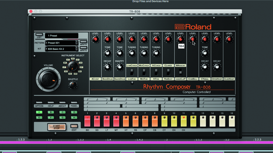This screenshot has width=273, height=153.
Task: Click the MidTom LEVEL knob
Action: tap(144, 39)
